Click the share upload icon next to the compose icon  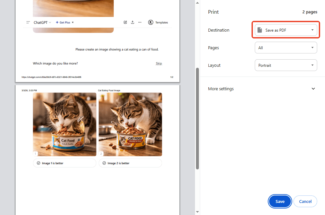[132, 22]
